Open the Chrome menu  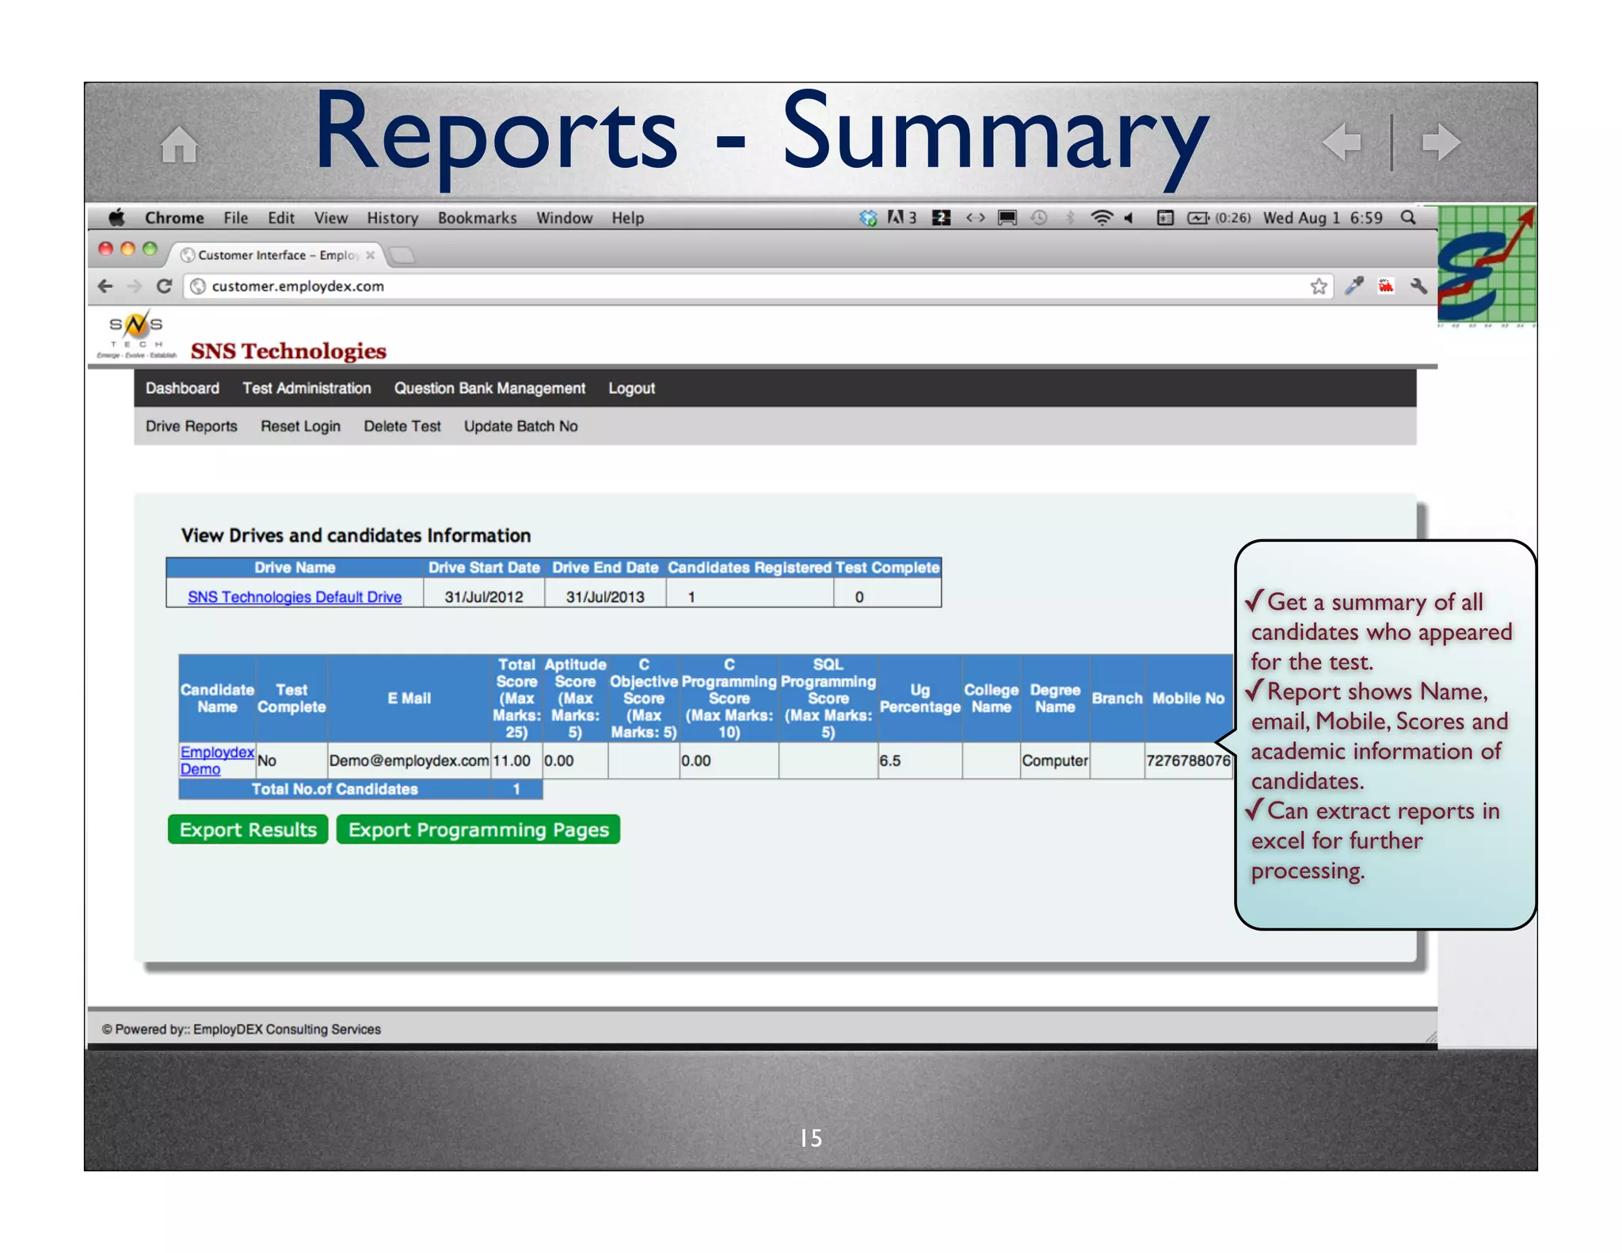click(174, 218)
